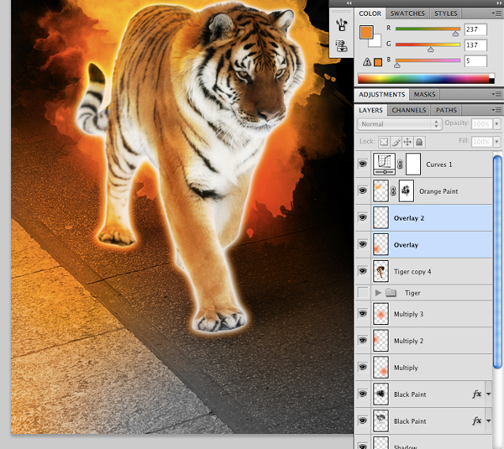504x449 pixels.
Task: Select the Curves 1 layer mask thumbnail
Action: pyautogui.click(x=413, y=164)
